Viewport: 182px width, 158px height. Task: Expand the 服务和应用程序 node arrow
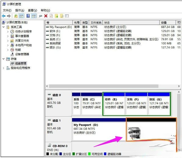(4, 68)
